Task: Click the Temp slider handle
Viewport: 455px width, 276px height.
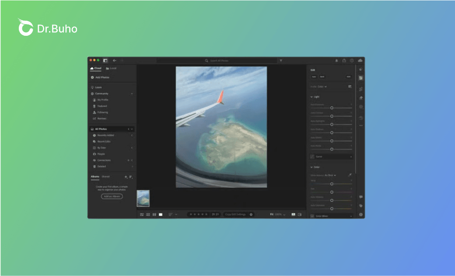Action: click(332, 184)
